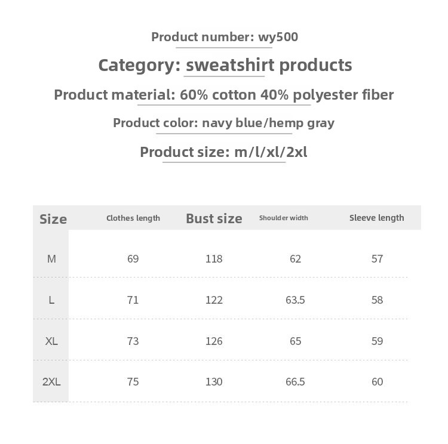
Task: Select the Bust size column header
Action: click(214, 218)
